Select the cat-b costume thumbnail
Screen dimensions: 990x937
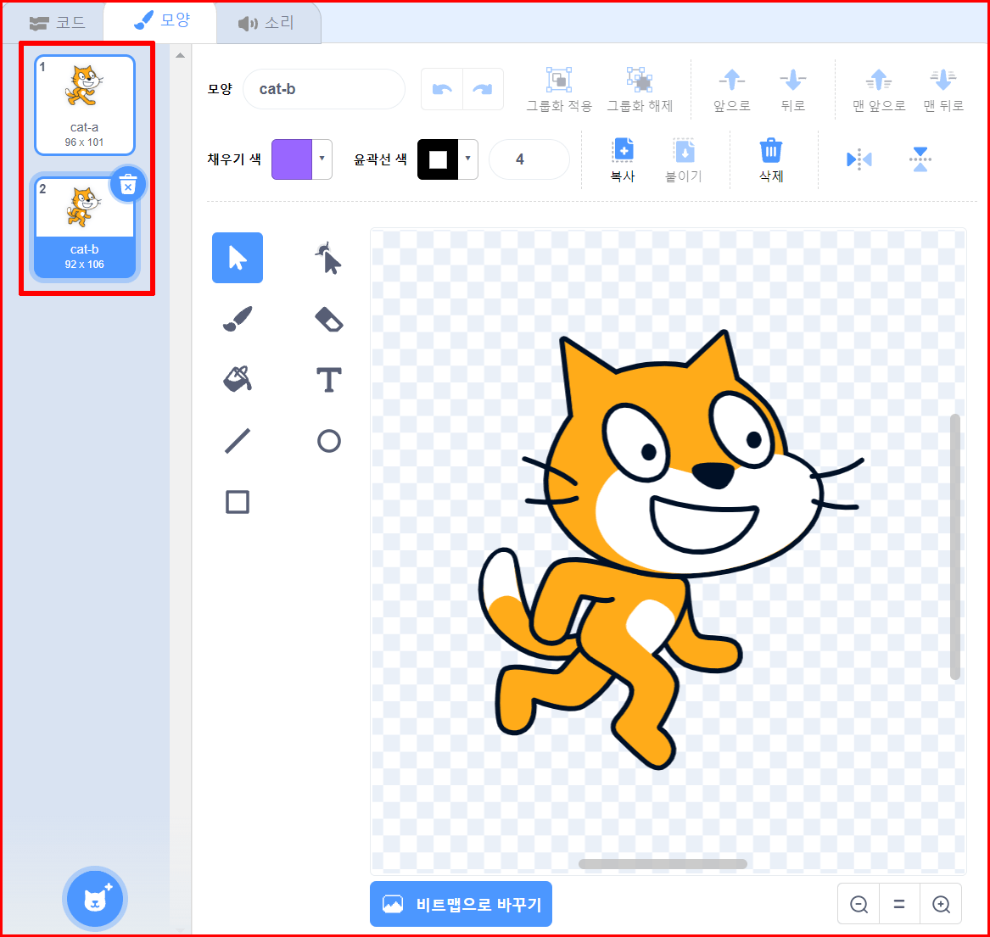85,227
